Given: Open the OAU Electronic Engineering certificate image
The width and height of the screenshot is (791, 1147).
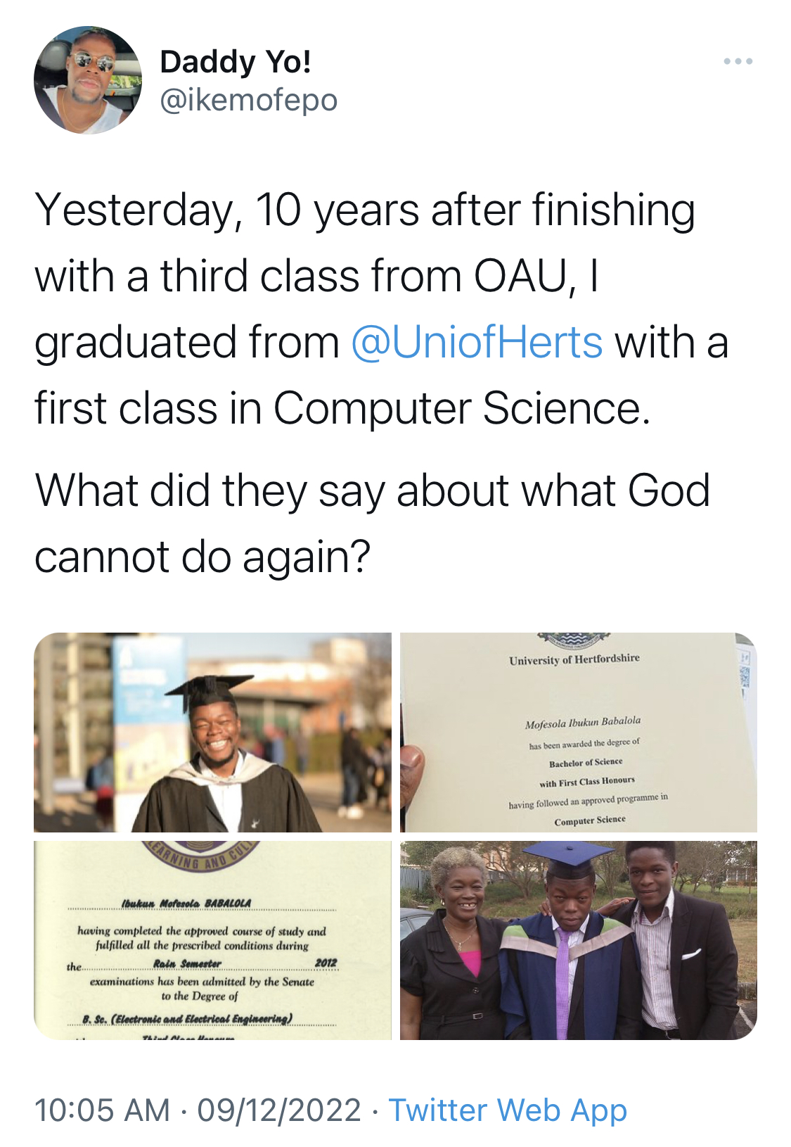Looking at the screenshot, I should (x=212, y=940).
